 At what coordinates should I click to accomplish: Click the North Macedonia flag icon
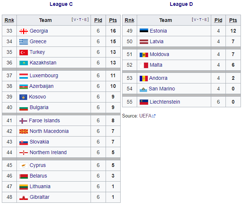(x=23, y=131)
